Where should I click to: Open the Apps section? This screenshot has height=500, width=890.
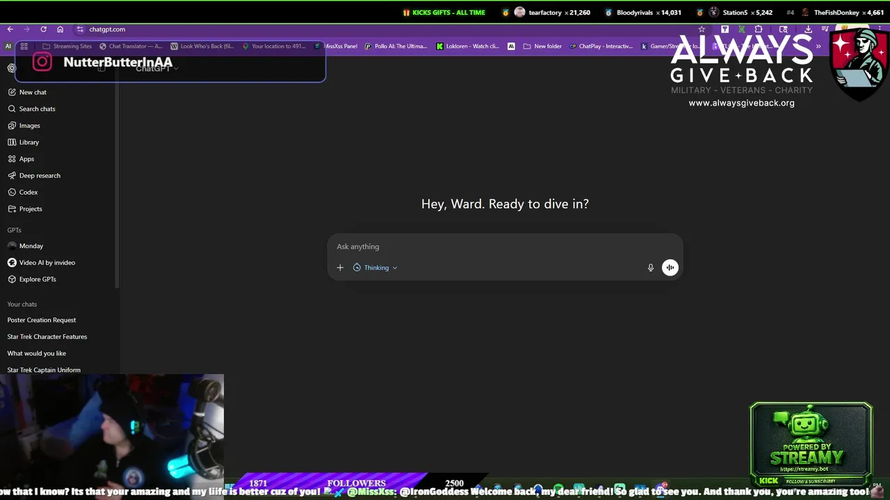21,159
